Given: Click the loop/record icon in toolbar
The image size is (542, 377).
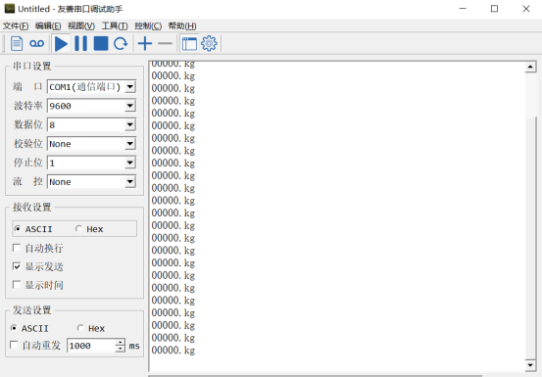Looking at the screenshot, I should pyautogui.click(x=36, y=43).
